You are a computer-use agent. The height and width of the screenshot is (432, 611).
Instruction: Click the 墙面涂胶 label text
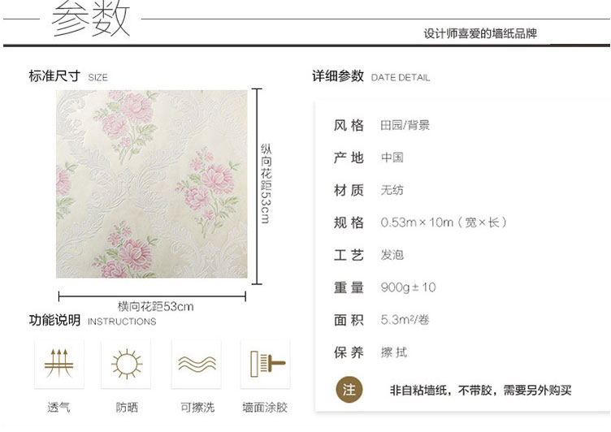click(x=265, y=408)
